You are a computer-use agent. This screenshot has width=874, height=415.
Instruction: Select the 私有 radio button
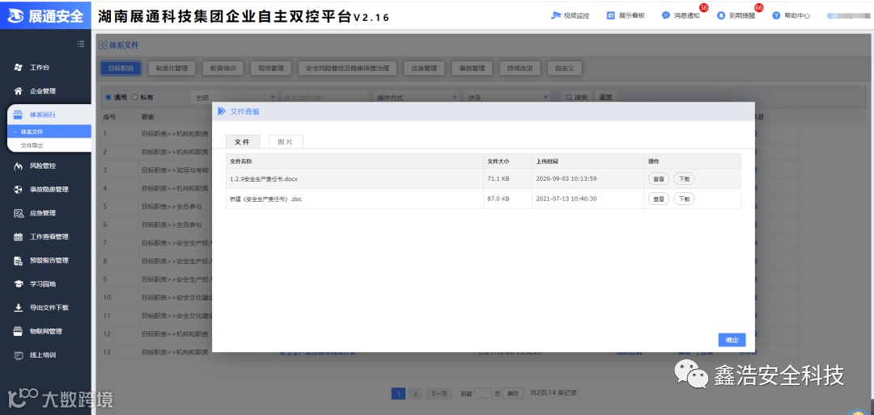tap(135, 97)
